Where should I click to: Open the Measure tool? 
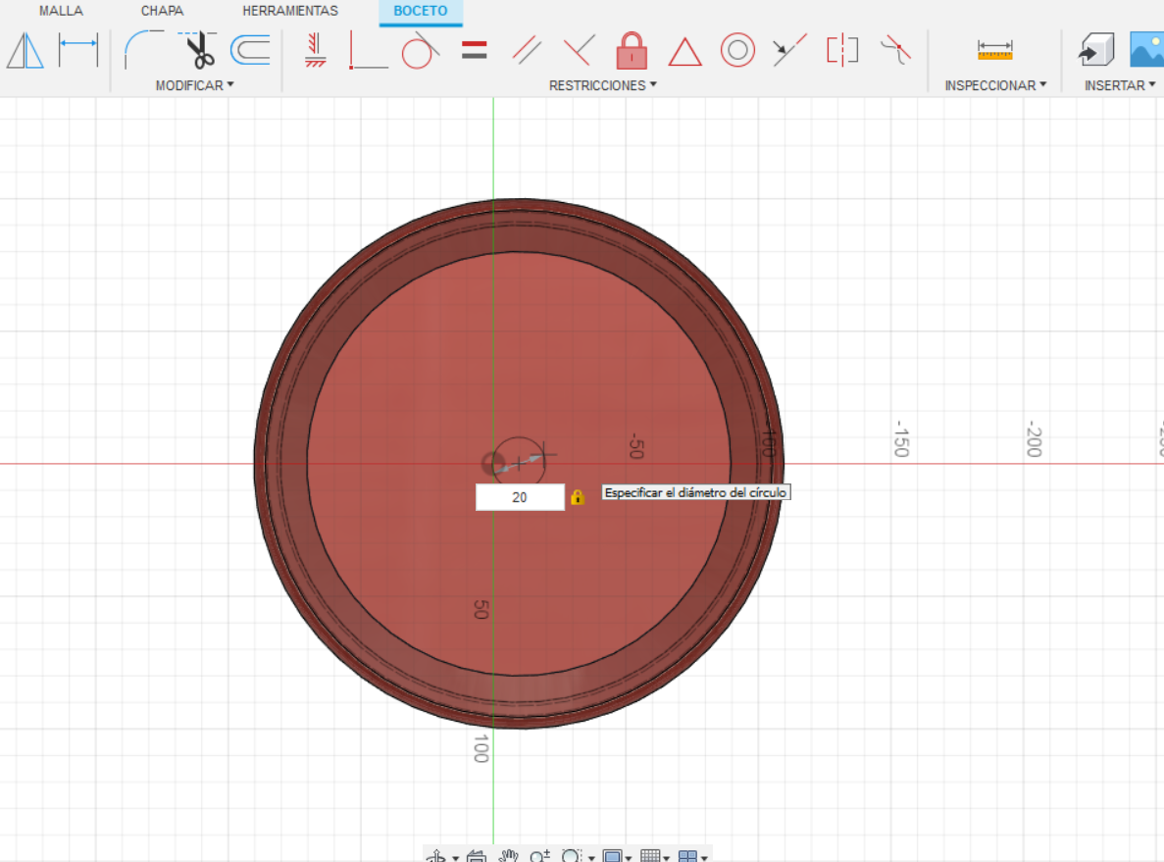[x=994, y=50]
